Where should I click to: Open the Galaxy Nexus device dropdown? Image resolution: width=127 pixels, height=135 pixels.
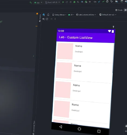pyautogui.click(x=59, y=15)
